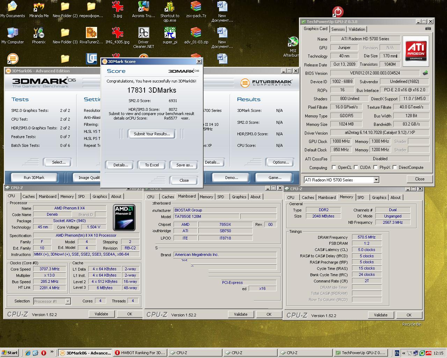Click Select... button under 3DMark06 Tests

click(59, 162)
